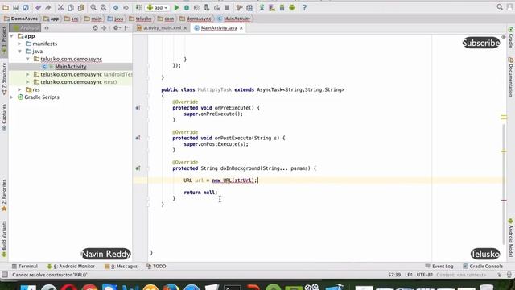Navigate Forward with the right arrow

point(126,7)
